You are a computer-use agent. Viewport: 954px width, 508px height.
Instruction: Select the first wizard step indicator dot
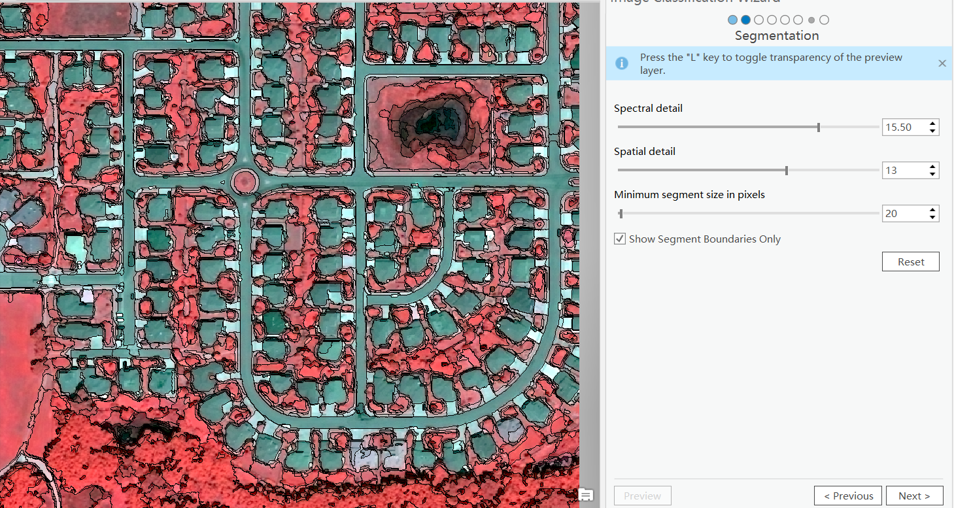(732, 20)
